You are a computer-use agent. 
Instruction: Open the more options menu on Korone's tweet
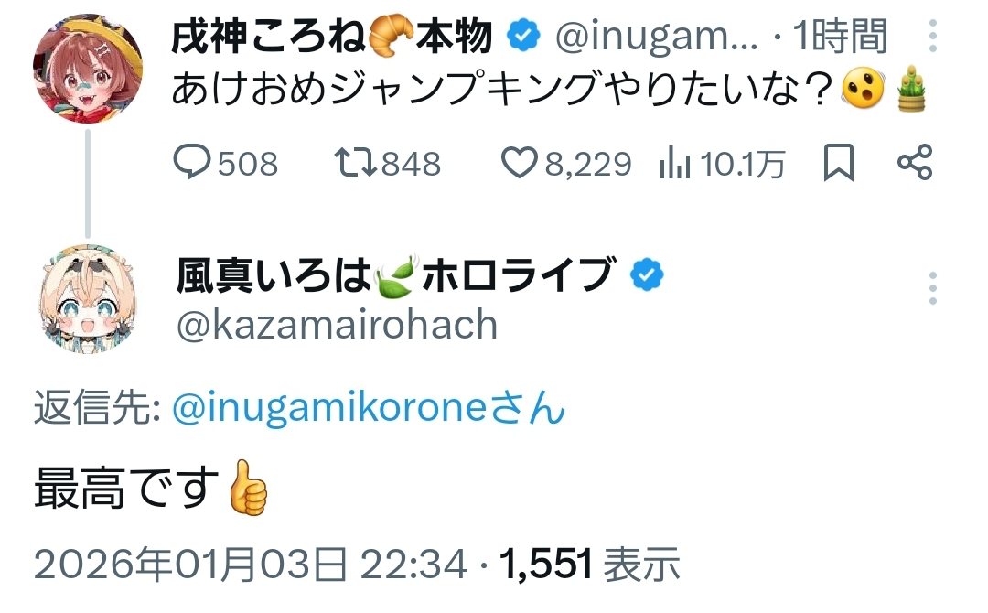[932, 37]
